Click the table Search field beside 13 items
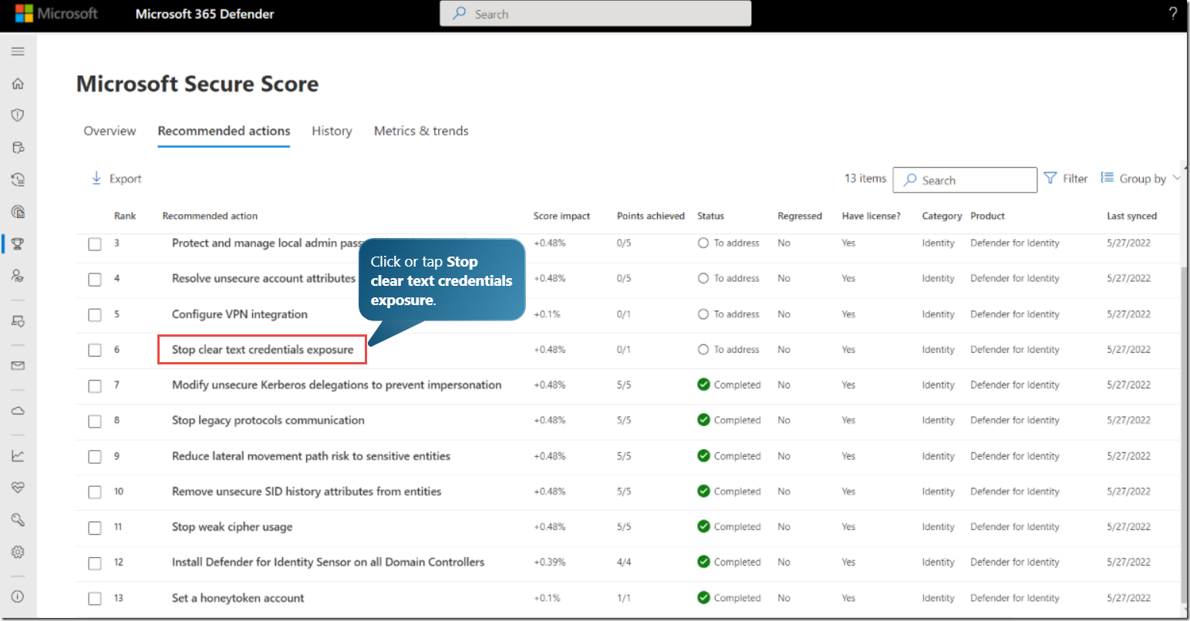 (x=965, y=180)
